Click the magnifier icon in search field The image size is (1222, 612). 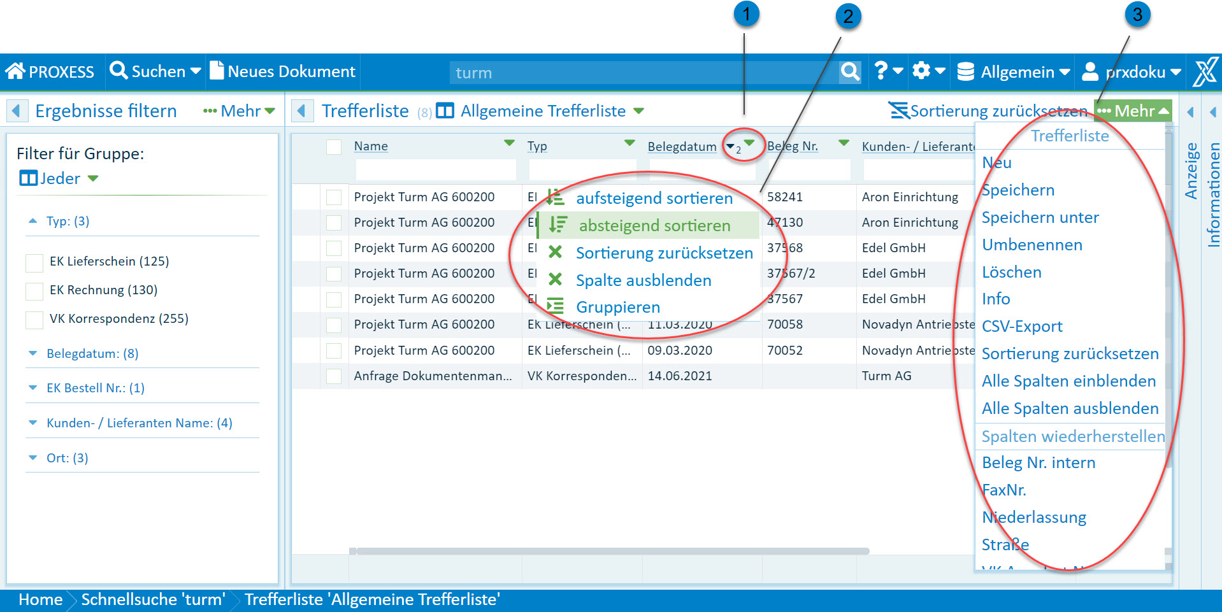[x=849, y=72]
